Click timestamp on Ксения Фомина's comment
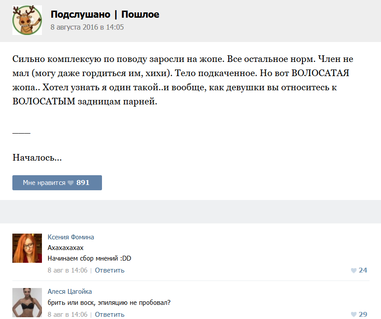The image size is (381, 319). (67, 270)
